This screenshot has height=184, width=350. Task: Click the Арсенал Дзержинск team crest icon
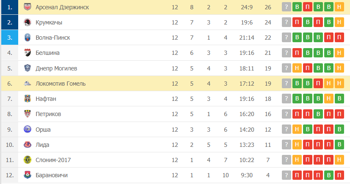(28, 7)
